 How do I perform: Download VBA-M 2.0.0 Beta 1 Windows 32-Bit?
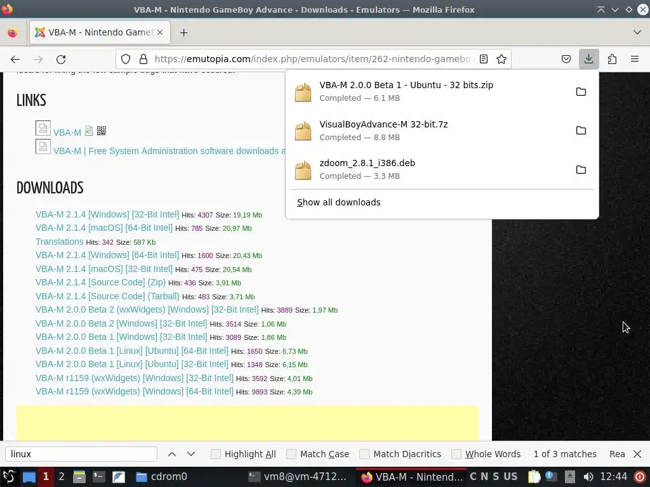pos(121,337)
